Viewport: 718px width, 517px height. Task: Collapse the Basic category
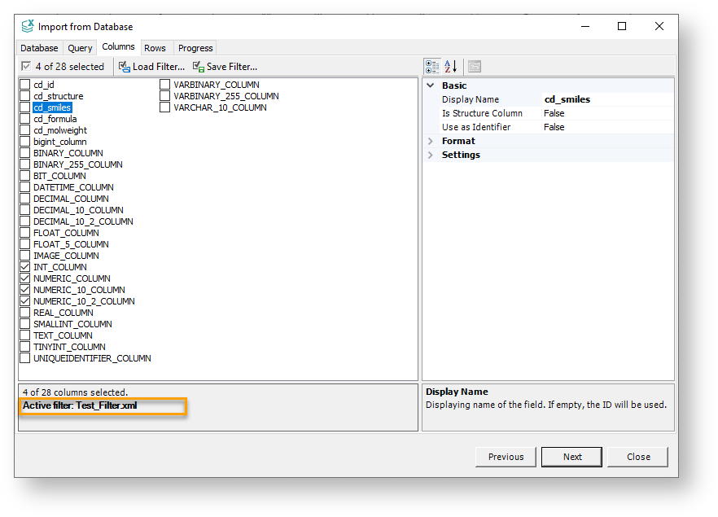click(x=430, y=85)
